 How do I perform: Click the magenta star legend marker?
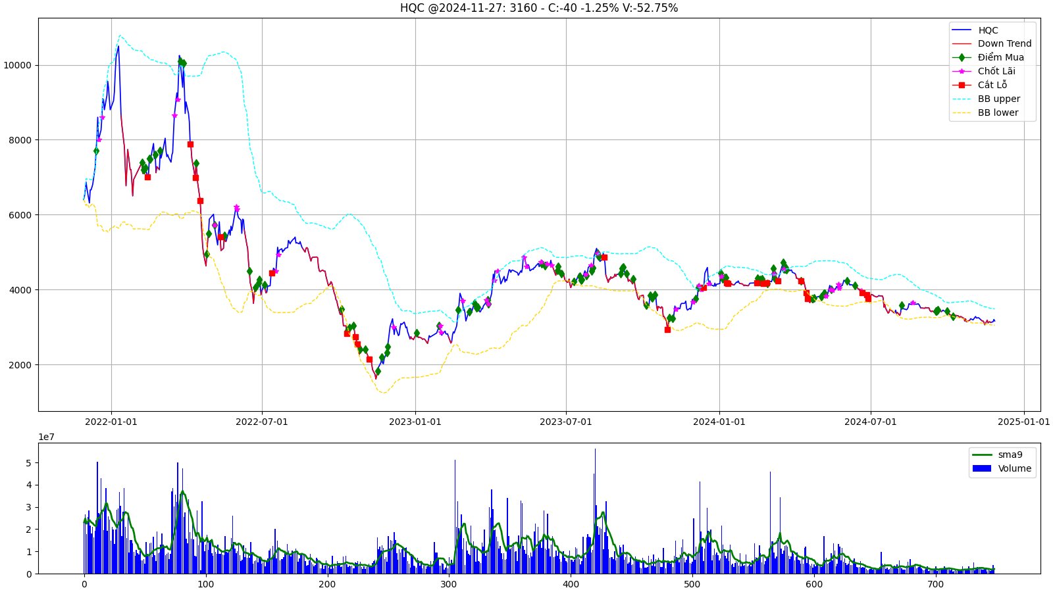coord(962,72)
